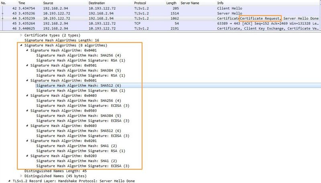The width and height of the screenshot is (321, 183).
Task: Select Hash: SHA256 (4) under 0x0403
Action: point(79,100)
